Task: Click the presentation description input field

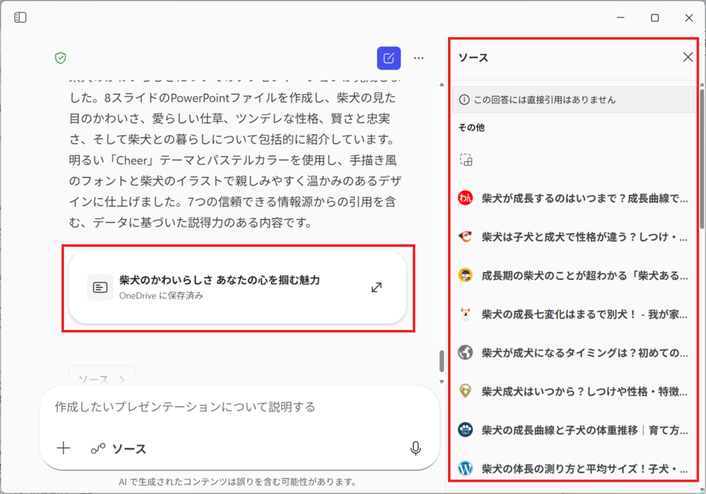Action: click(228, 407)
